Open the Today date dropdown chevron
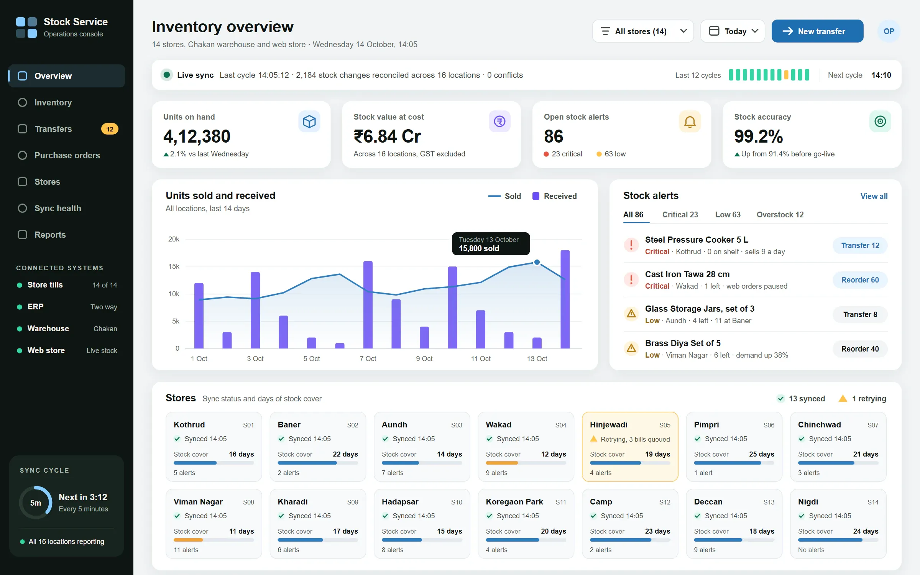 click(x=755, y=31)
